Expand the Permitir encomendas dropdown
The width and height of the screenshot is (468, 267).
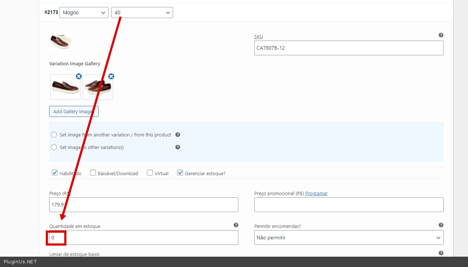point(349,237)
